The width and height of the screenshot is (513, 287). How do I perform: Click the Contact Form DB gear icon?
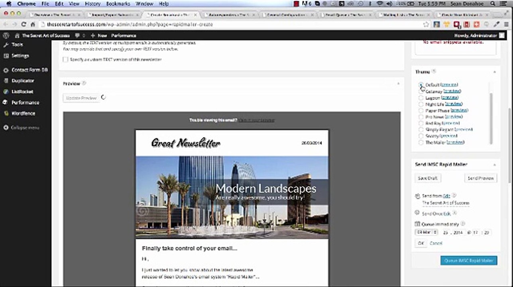6,70
